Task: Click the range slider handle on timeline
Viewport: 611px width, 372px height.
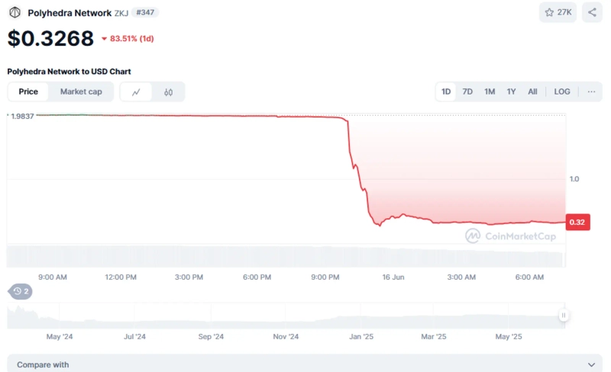Action: click(564, 315)
